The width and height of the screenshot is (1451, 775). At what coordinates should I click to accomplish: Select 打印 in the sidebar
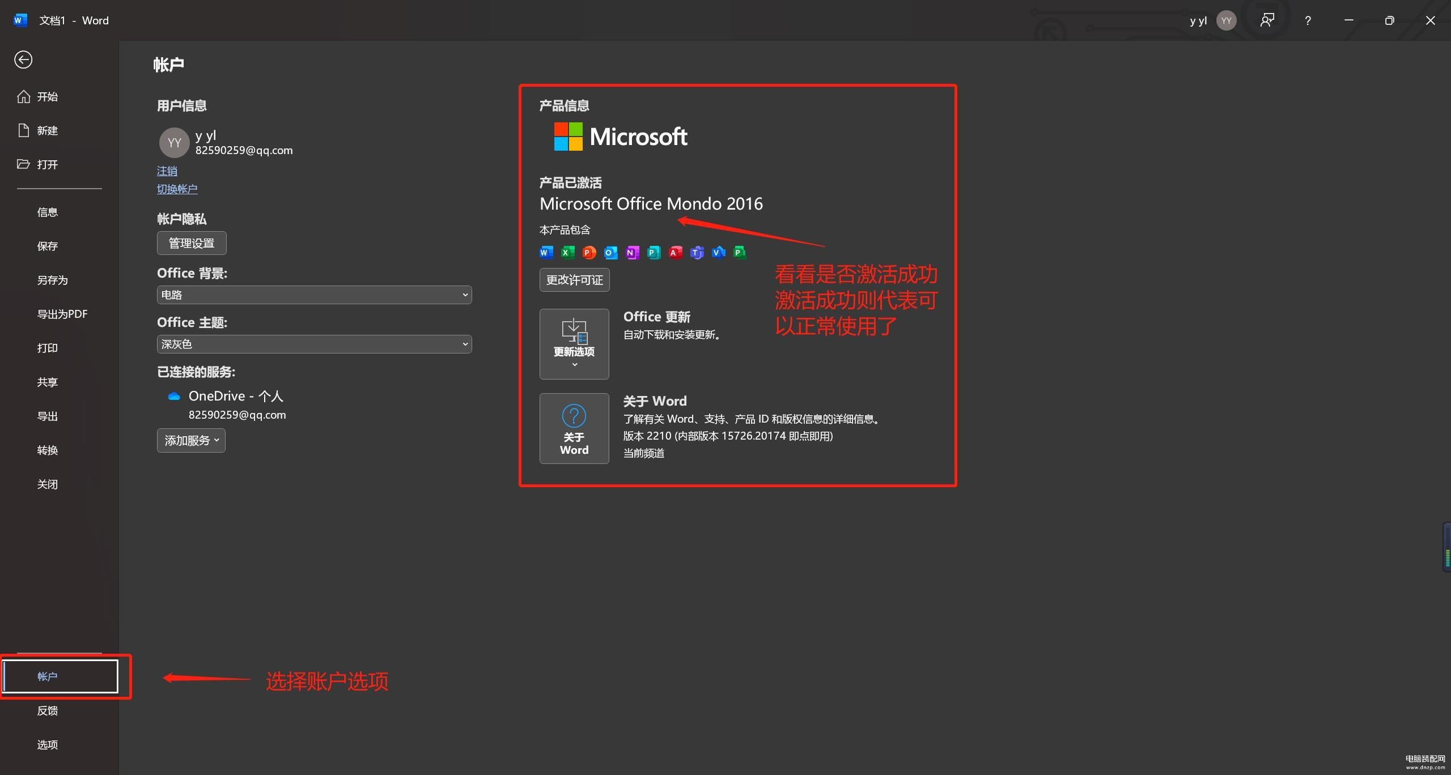48,348
